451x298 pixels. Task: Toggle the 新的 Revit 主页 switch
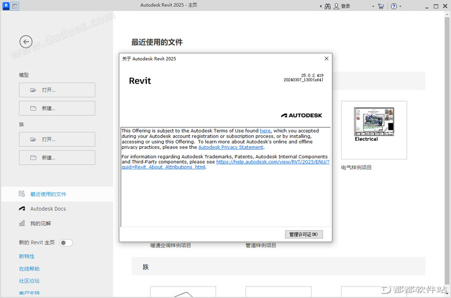[x=66, y=243]
